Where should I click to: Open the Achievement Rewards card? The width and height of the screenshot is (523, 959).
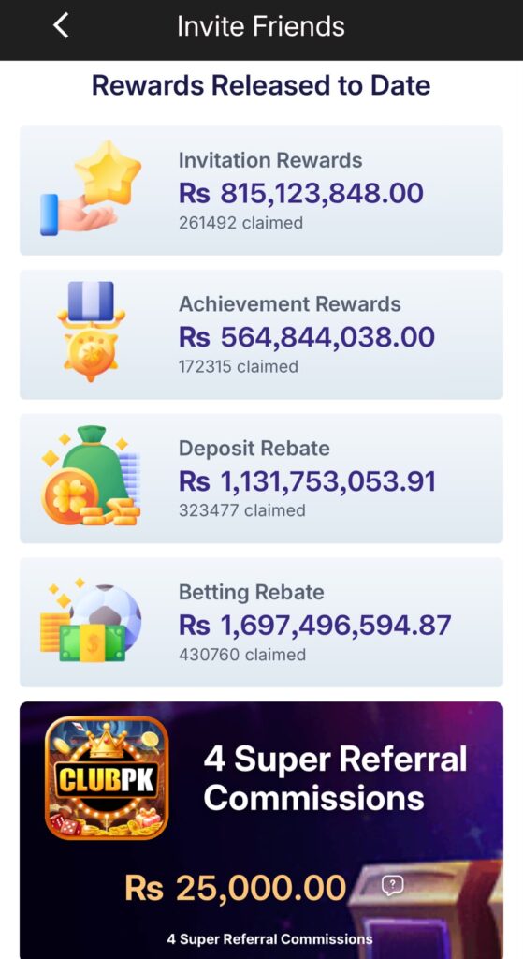coord(262,334)
